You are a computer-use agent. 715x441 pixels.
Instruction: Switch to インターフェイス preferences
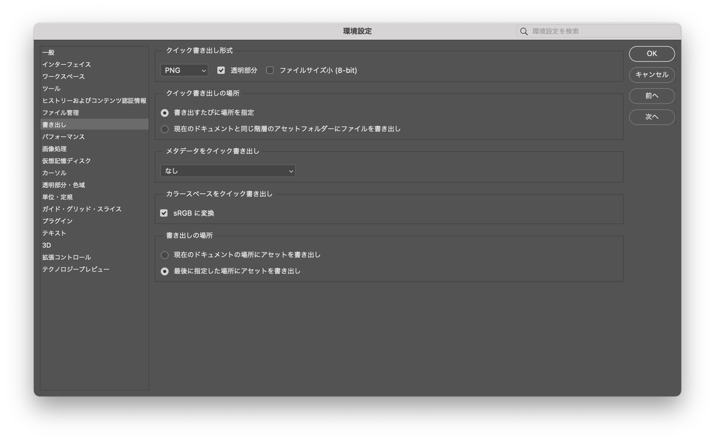click(67, 64)
